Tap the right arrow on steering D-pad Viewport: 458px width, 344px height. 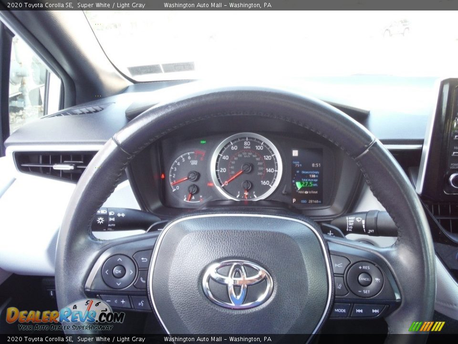click(132, 272)
